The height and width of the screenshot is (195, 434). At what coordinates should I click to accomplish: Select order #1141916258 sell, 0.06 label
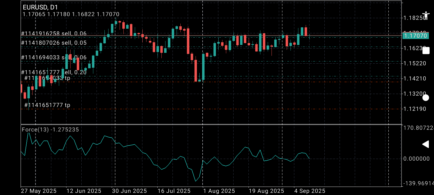(54, 33)
